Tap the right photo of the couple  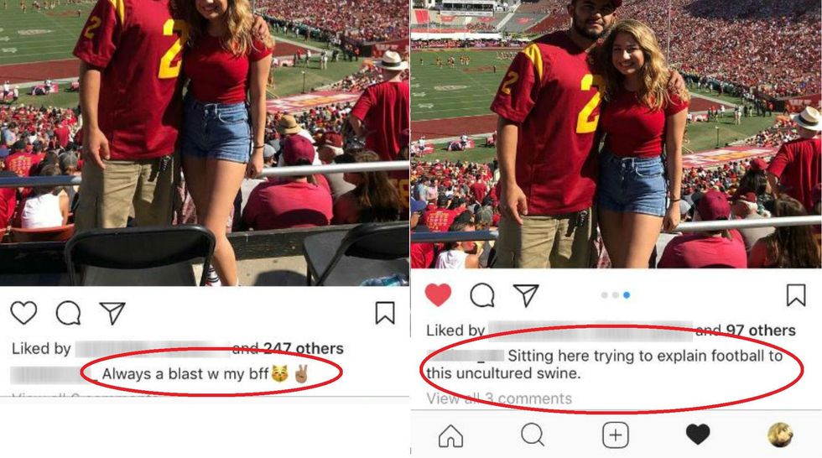pos(616,134)
